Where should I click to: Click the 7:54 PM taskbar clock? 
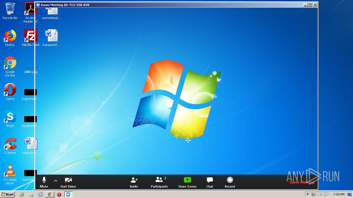pyautogui.click(x=339, y=194)
